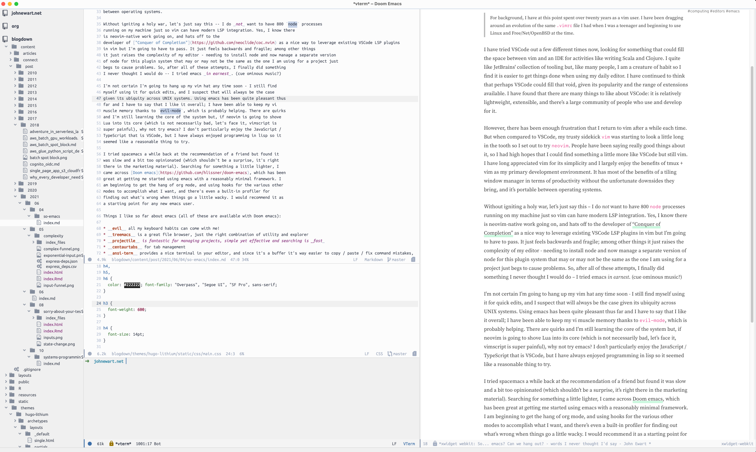
Task: Click the file icon beside index.Rmd under sorry-about-your-tes
Action: click(x=39, y=331)
